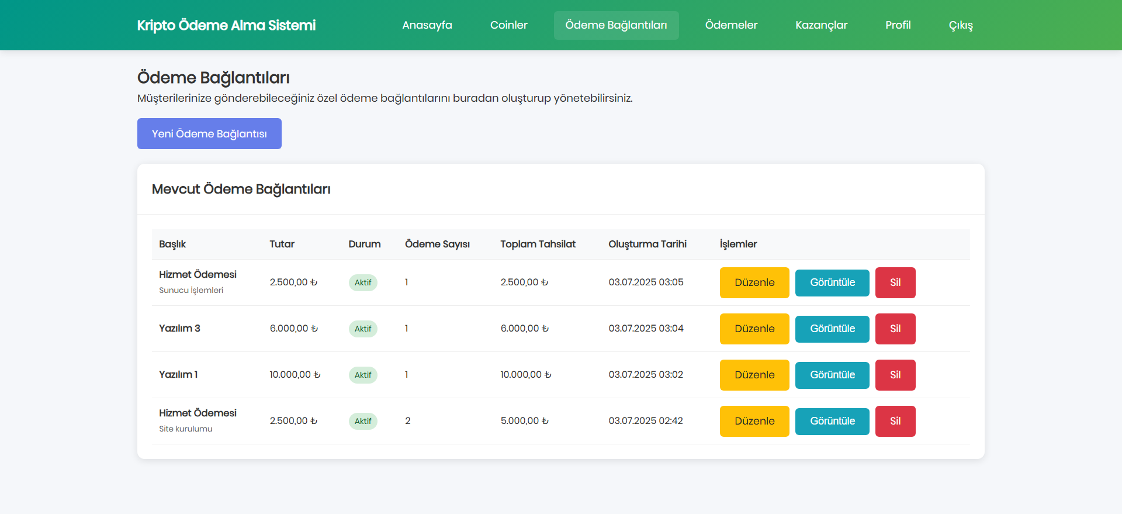View the Site kurulumu payment link
The width and height of the screenshot is (1122, 514).
click(x=832, y=421)
